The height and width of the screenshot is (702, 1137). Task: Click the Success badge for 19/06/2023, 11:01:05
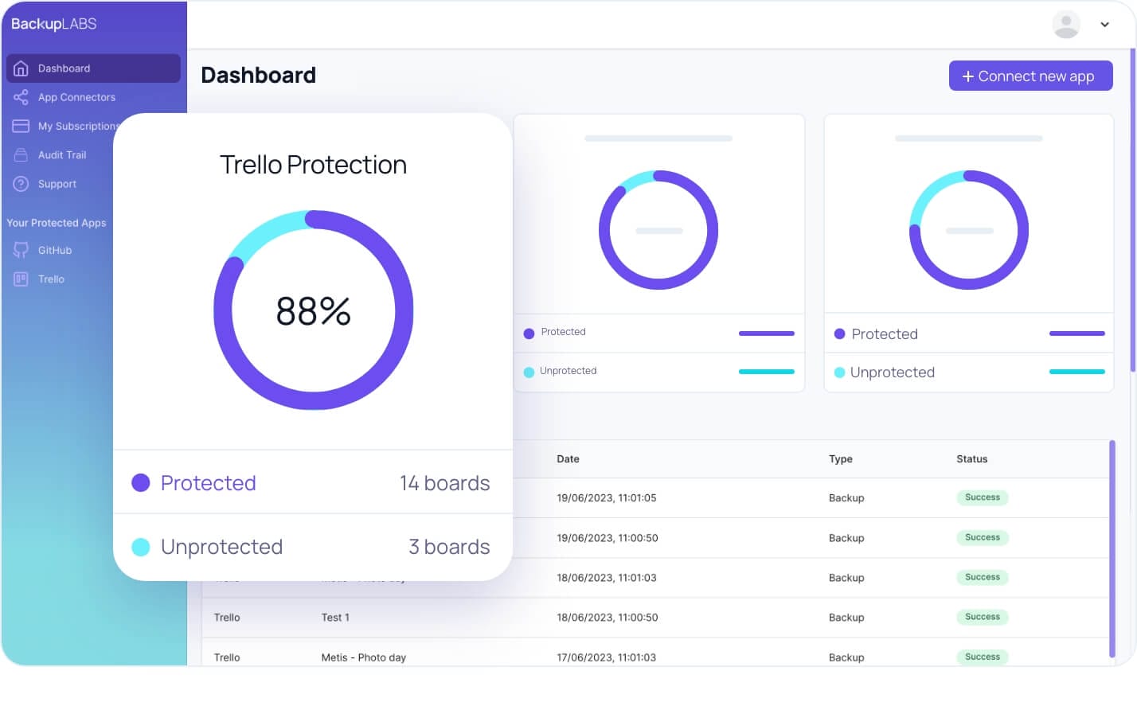[983, 497]
